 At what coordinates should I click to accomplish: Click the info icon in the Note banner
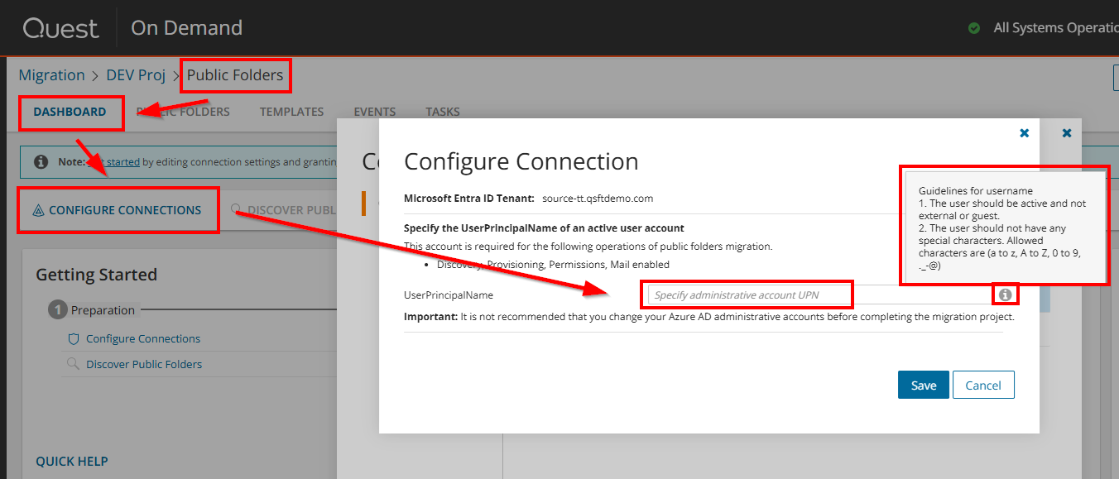[x=41, y=162]
